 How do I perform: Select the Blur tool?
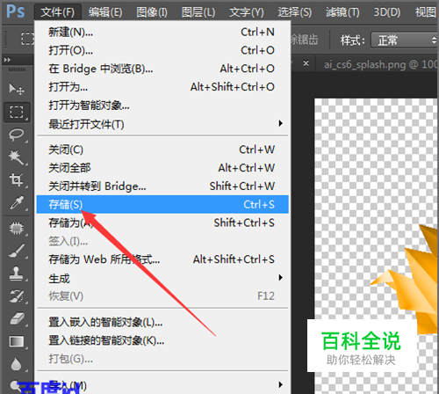tap(17, 364)
